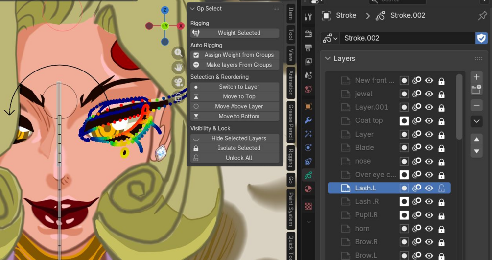Click Make layers From Groups
The width and height of the screenshot is (492, 260).
pyautogui.click(x=234, y=65)
